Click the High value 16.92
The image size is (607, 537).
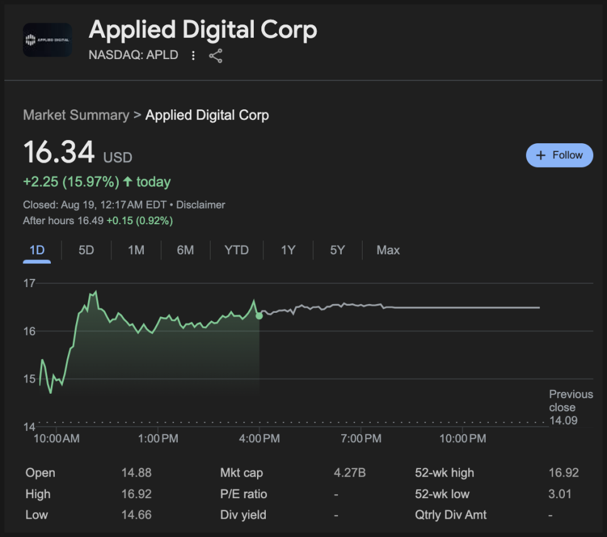(136, 494)
